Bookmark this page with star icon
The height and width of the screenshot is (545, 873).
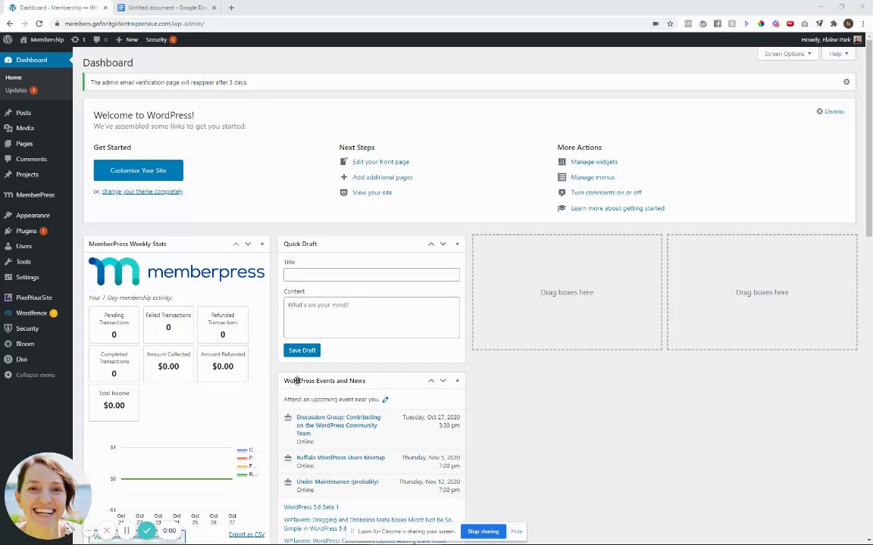[671, 24]
